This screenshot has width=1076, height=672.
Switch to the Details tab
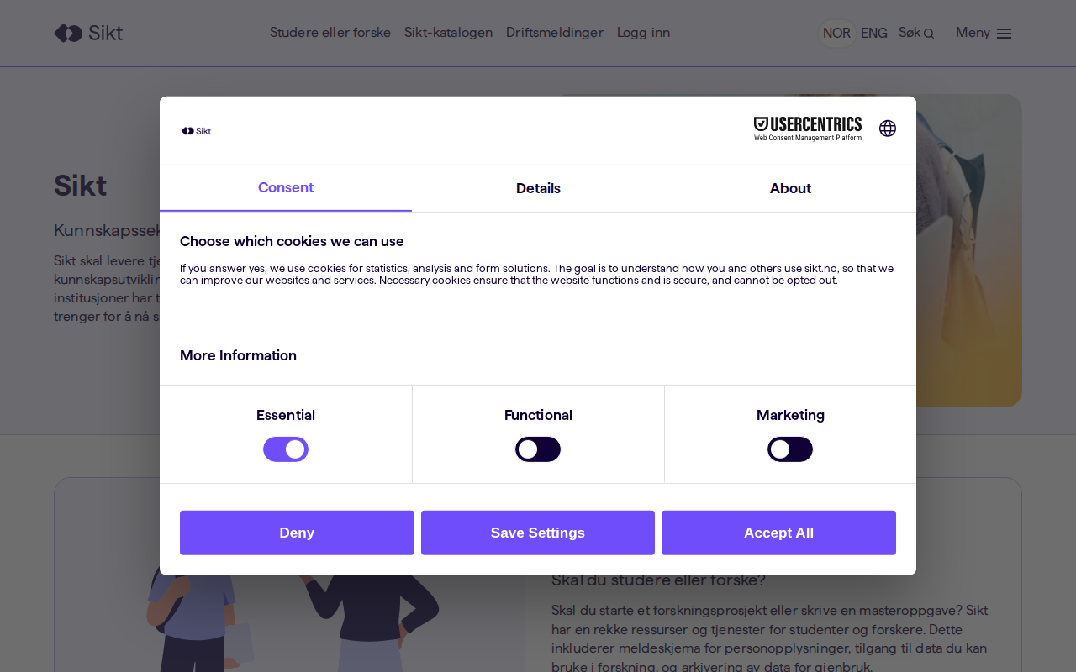point(538,188)
